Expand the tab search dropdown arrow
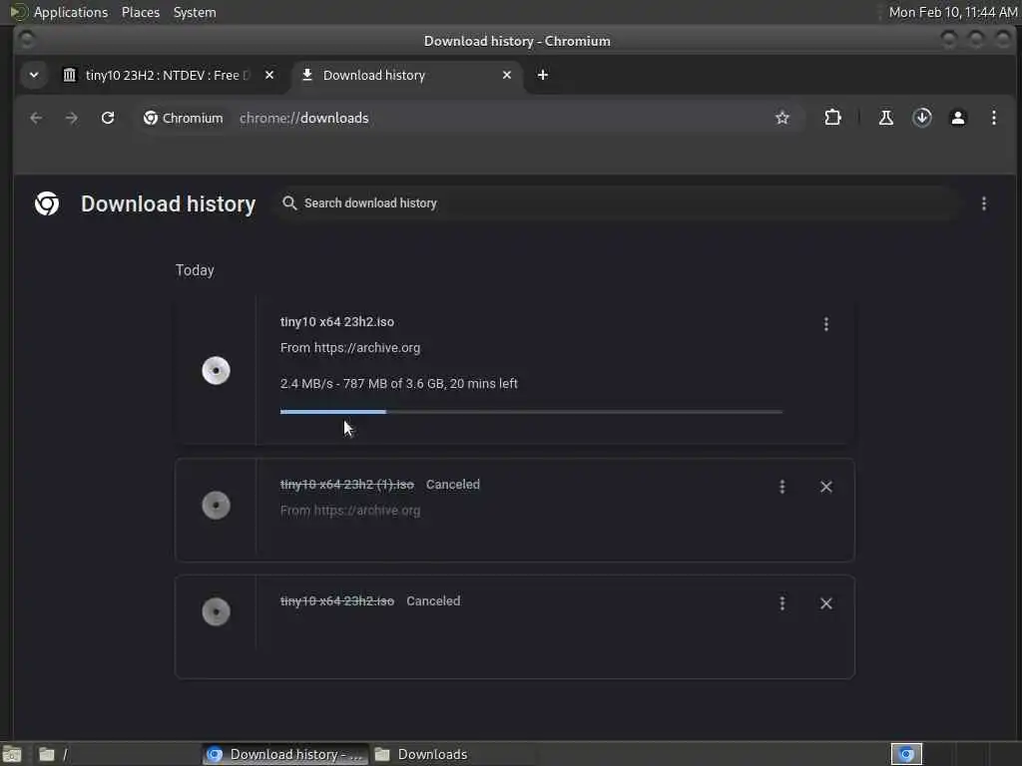Viewport: 1022px width, 766px height. coord(34,75)
